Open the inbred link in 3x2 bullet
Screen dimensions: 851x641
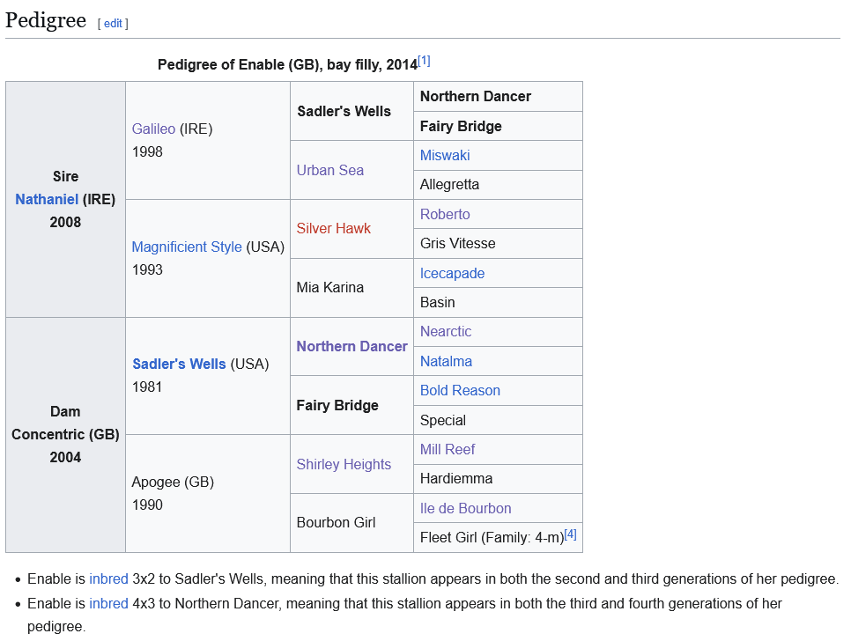point(108,578)
